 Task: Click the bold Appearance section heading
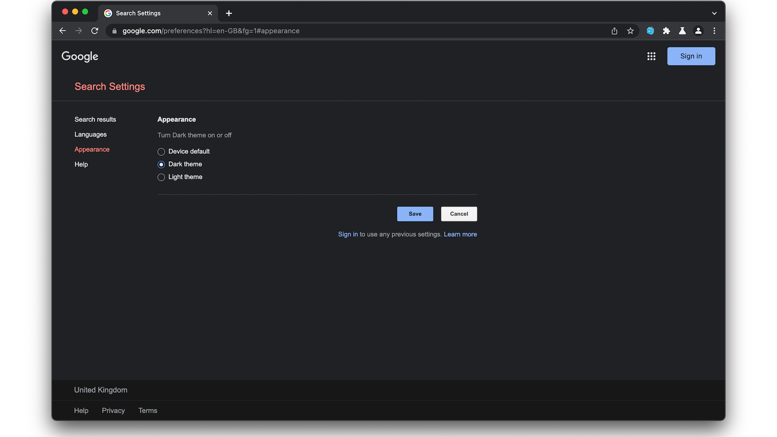[176, 119]
